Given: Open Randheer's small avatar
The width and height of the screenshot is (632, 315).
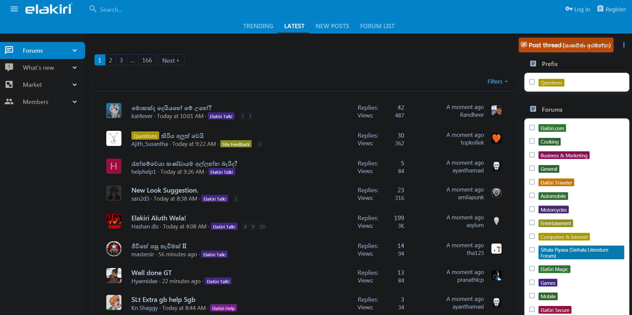Looking at the screenshot, I should click(x=496, y=110).
